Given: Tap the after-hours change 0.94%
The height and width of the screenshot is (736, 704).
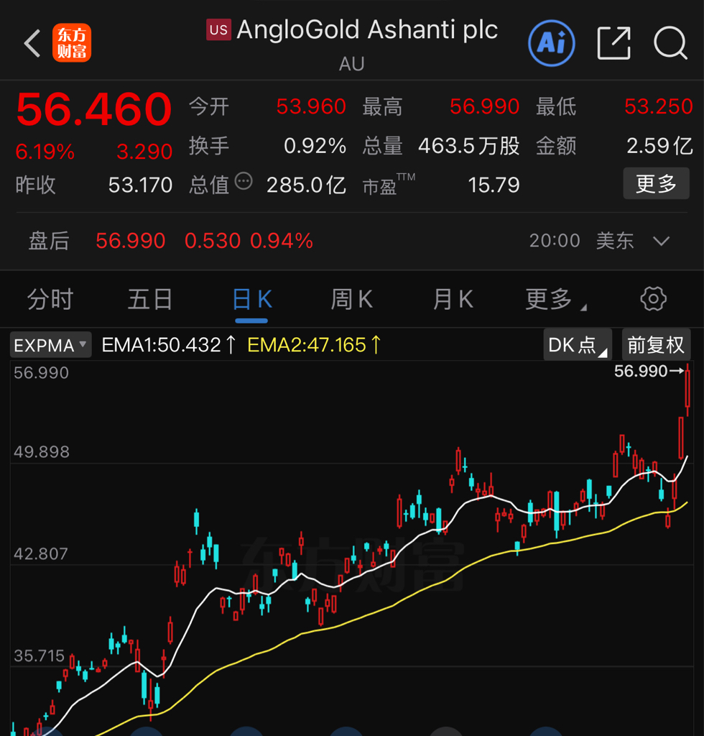Looking at the screenshot, I should pyautogui.click(x=282, y=241).
